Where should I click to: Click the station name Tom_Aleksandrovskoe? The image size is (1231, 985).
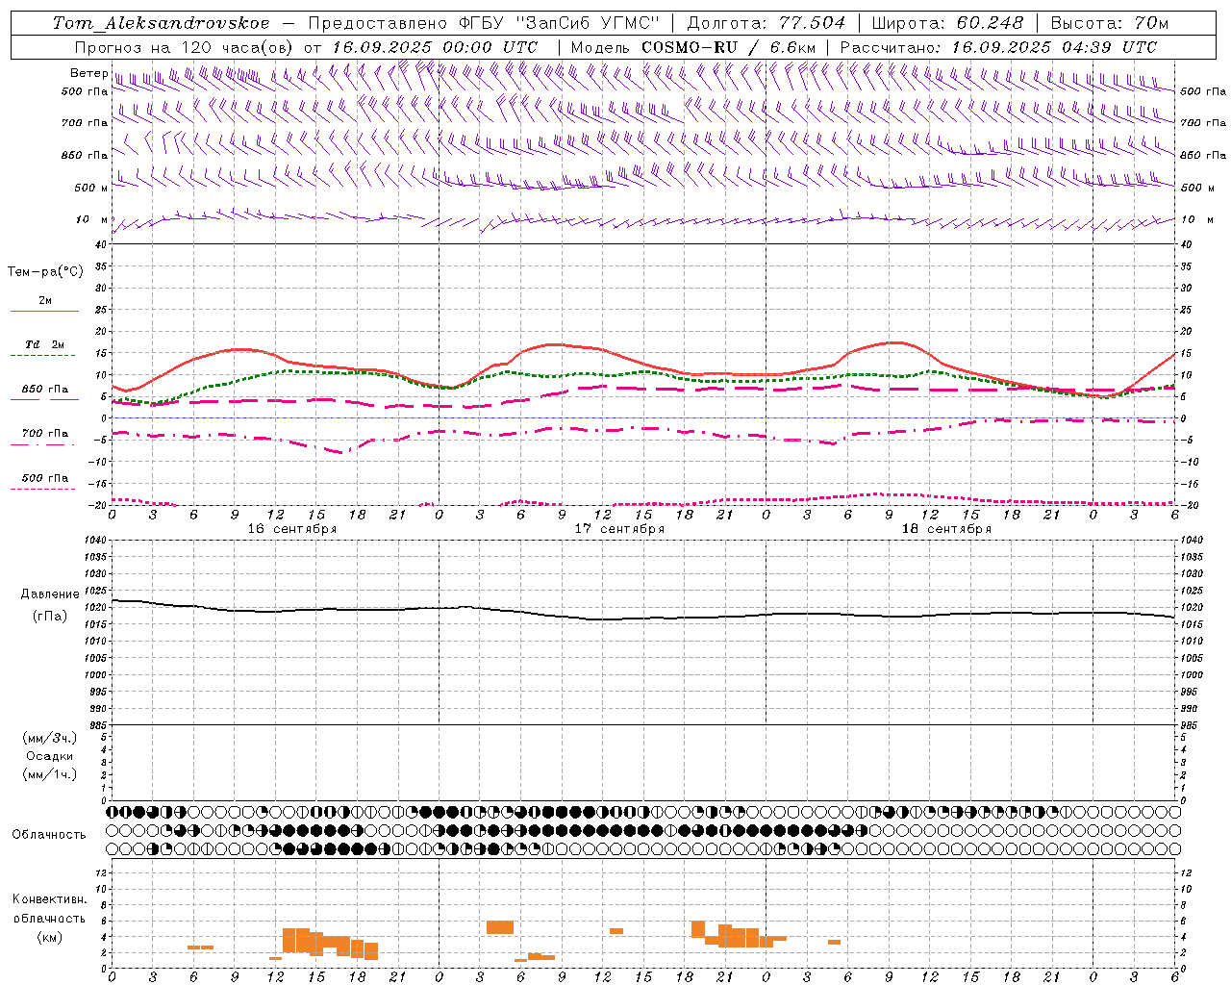[x=162, y=23]
